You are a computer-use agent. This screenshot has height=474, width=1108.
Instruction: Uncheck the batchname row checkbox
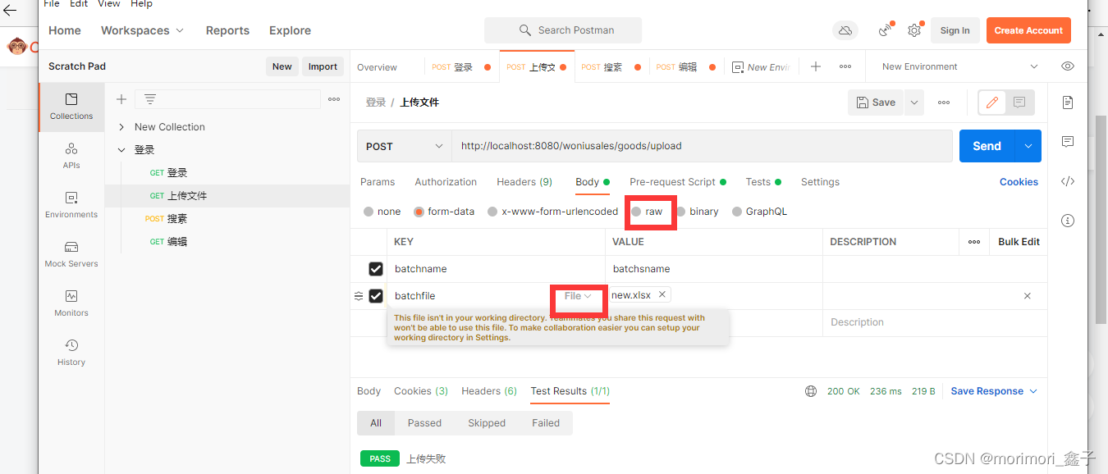pos(376,269)
